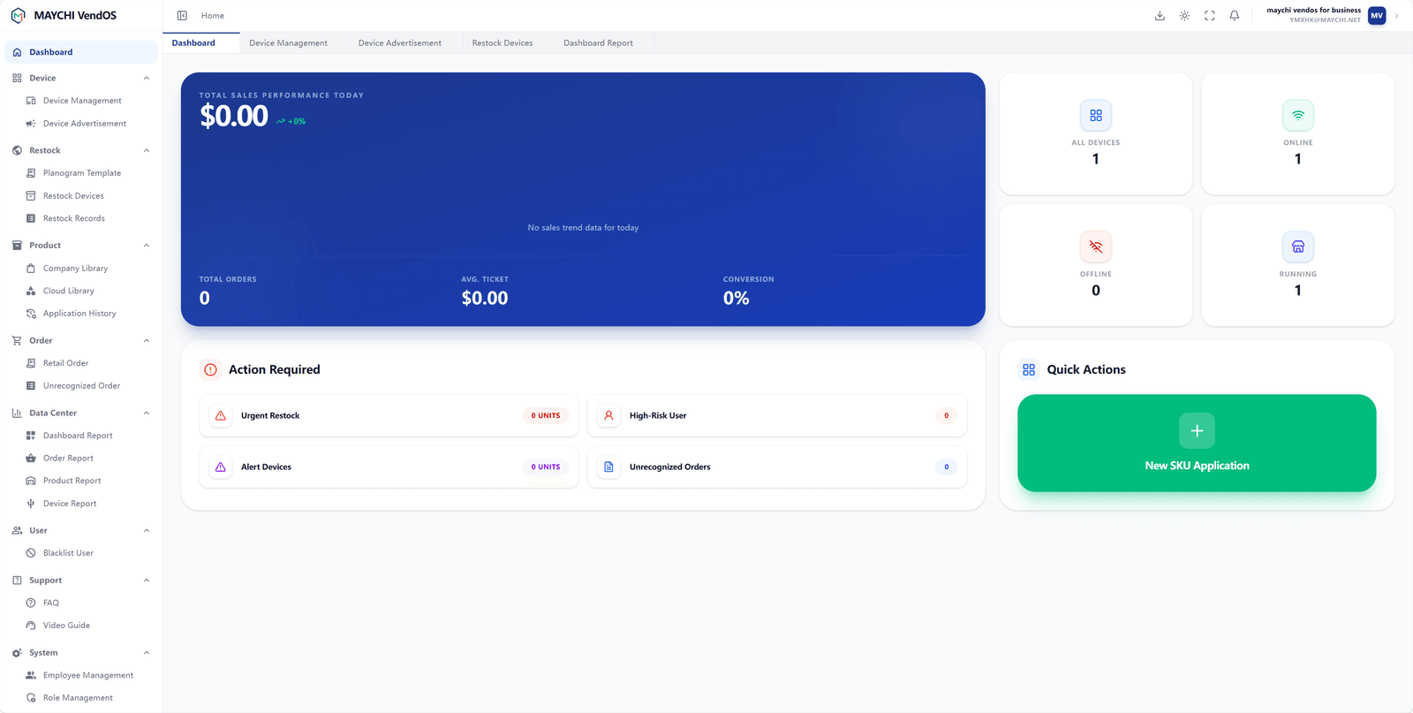This screenshot has width=1413, height=713.
Task: Click the All Devices grid icon
Action: (x=1096, y=116)
